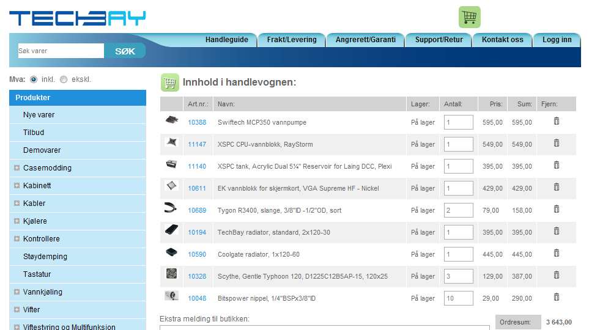The height and width of the screenshot is (330, 589).
Task: Expand the Vannkjøling category
Action: click(x=17, y=291)
